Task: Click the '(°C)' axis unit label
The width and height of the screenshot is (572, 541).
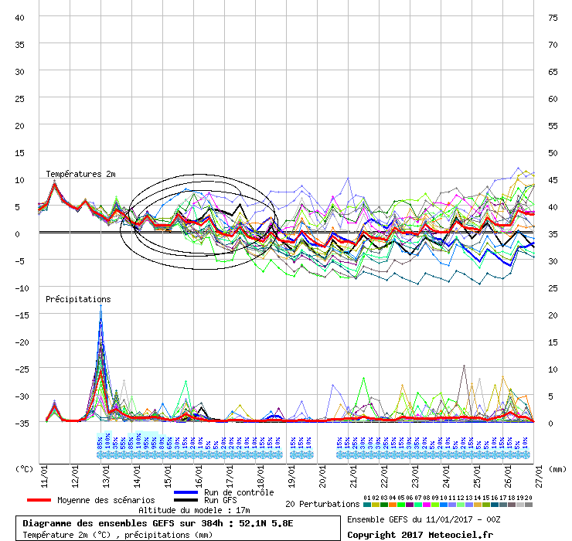Action: [x=24, y=469]
